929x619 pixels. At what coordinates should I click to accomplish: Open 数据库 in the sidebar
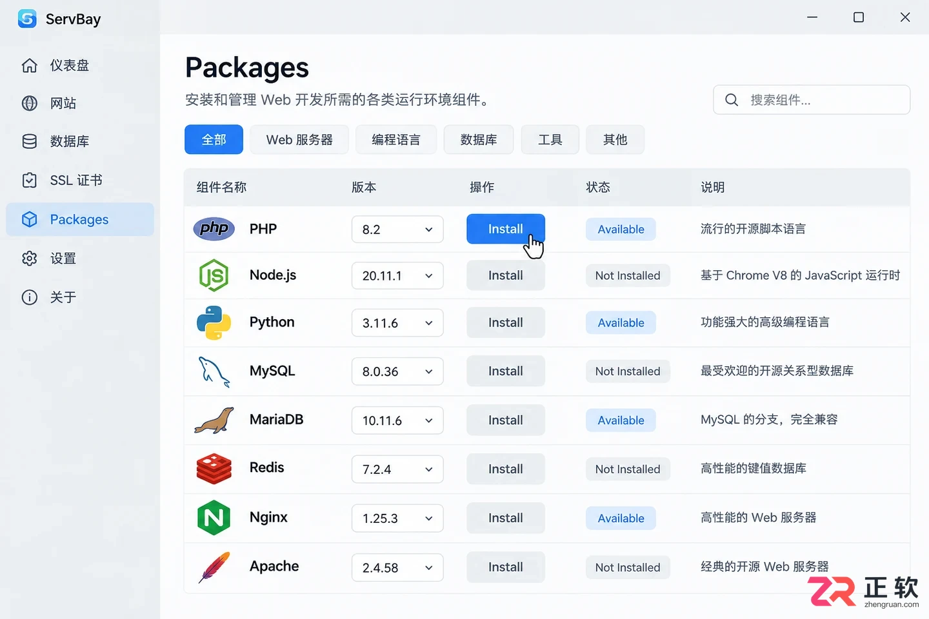click(x=80, y=141)
